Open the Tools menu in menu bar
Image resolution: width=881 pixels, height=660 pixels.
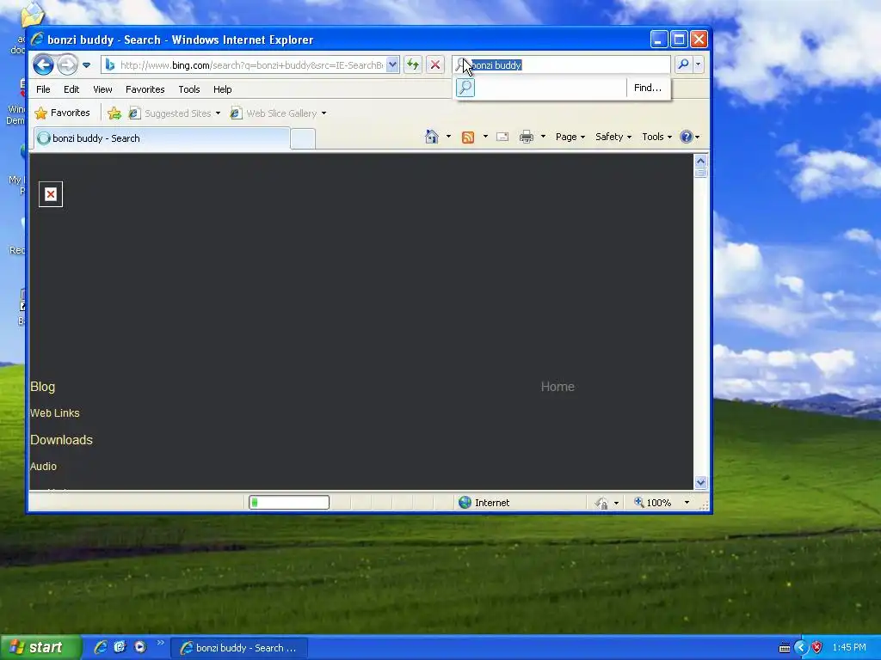tap(189, 89)
